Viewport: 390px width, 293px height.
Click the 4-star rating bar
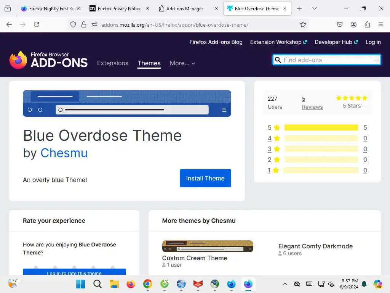pos(321,138)
